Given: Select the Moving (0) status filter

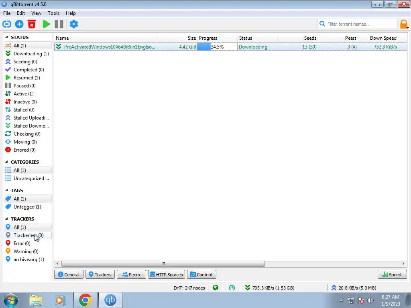Looking at the screenshot, I should pos(28,142).
